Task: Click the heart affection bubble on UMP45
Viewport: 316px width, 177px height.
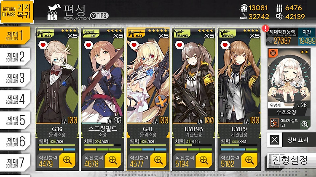Action: pyautogui.click(x=179, y=45)
